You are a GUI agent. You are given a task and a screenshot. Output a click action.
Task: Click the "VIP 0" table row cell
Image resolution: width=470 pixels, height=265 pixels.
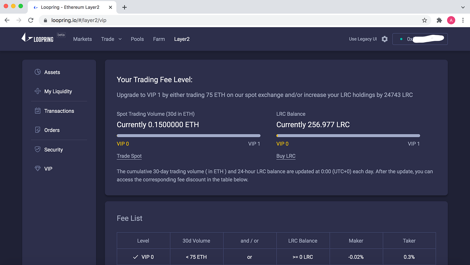(143, 257)
